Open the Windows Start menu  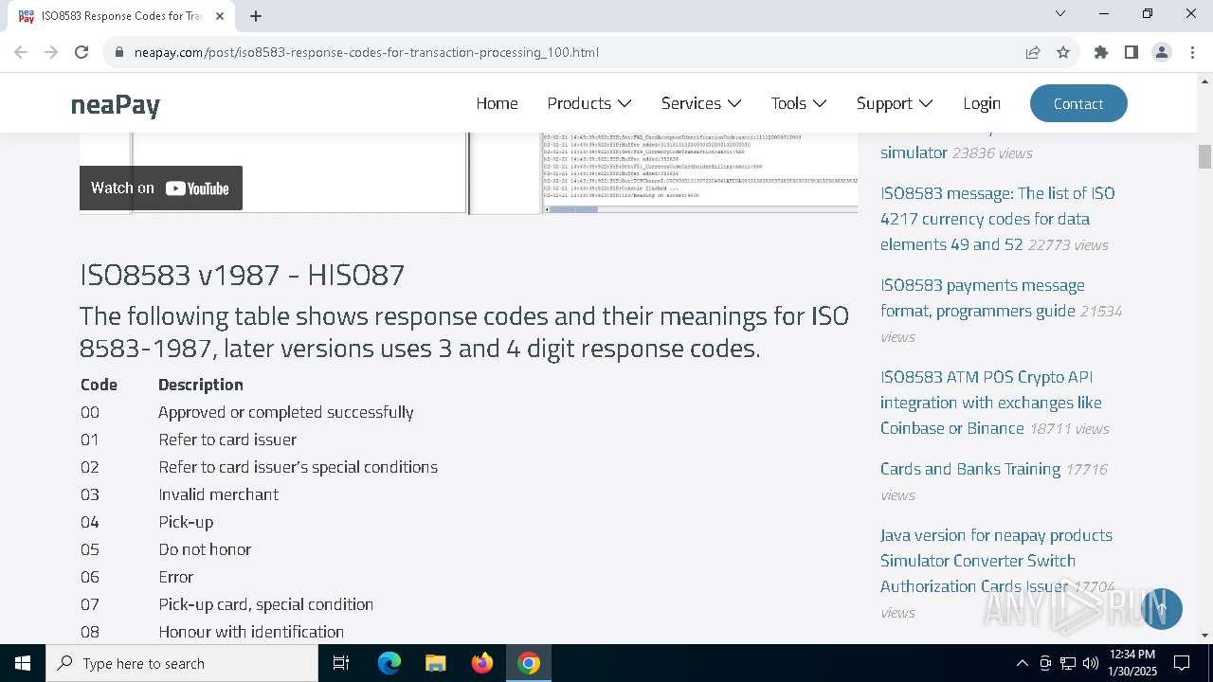pos(23,663)
